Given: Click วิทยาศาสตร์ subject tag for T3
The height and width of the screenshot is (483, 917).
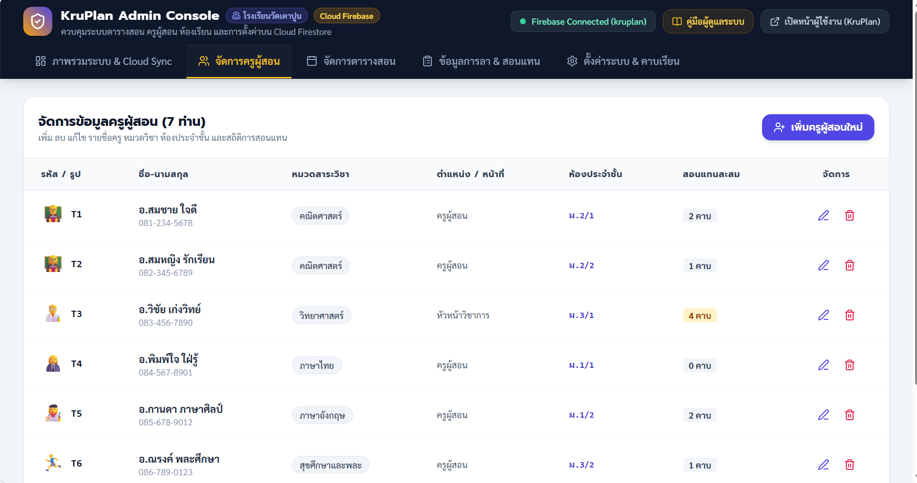Looking at the screenshot, I should coord(321,316).
